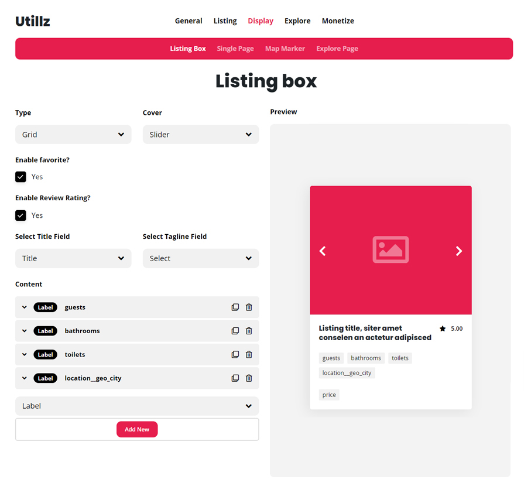The image size is (531, 493).
Task: Switch to the Single Page tab
Action: (235, 49)
